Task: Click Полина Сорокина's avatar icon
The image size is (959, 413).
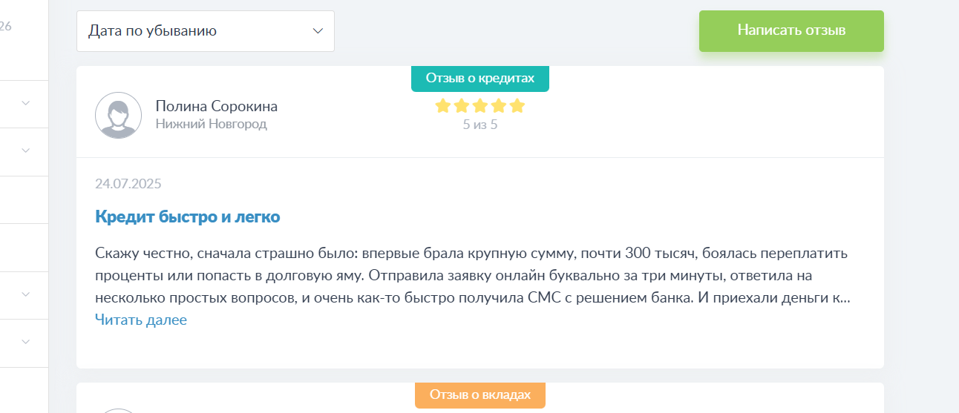Action: coord(118,115)
